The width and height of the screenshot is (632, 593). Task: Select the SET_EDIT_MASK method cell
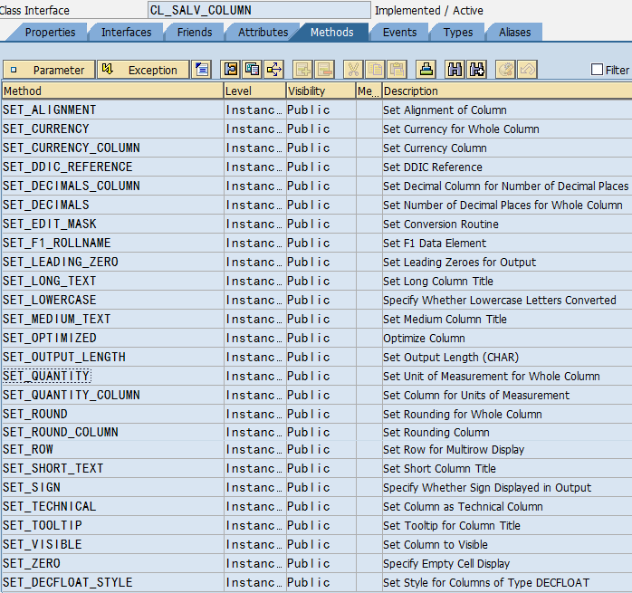[x=112, y=224]
